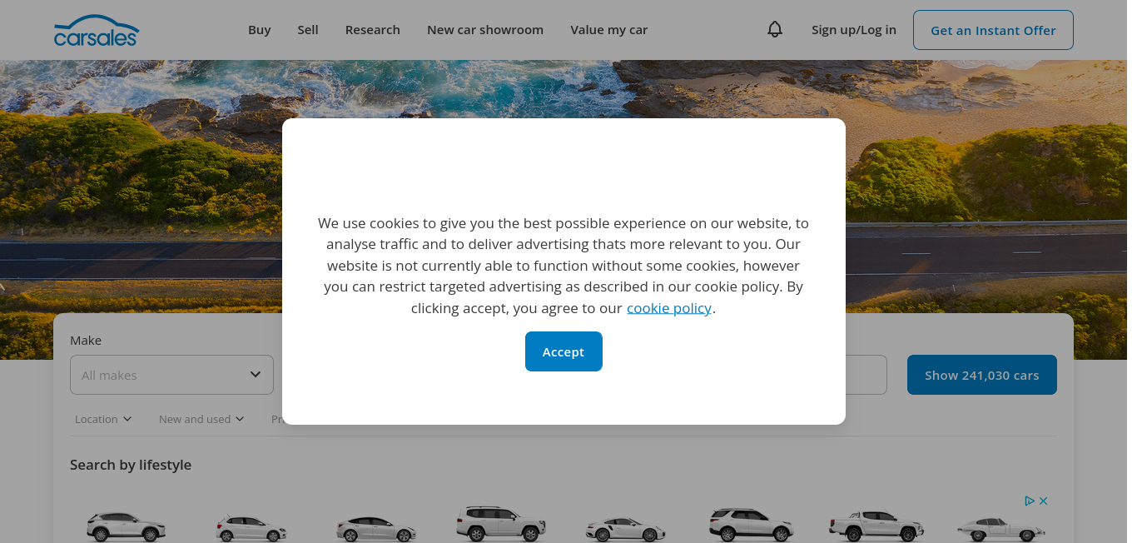Open the AdChoices triangle icon
Screen dimensions: 1137x543
click(1030, 501)
